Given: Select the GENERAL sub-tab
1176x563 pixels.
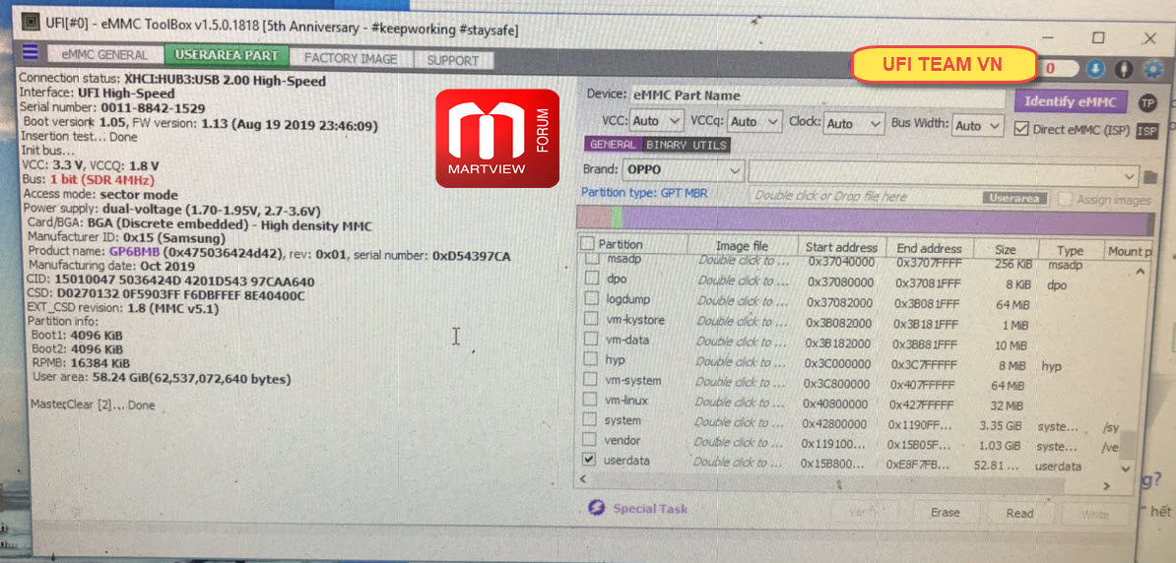Looking at the screenshot, I should point(613,145).
